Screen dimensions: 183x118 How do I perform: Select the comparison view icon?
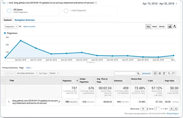[169, 74]
